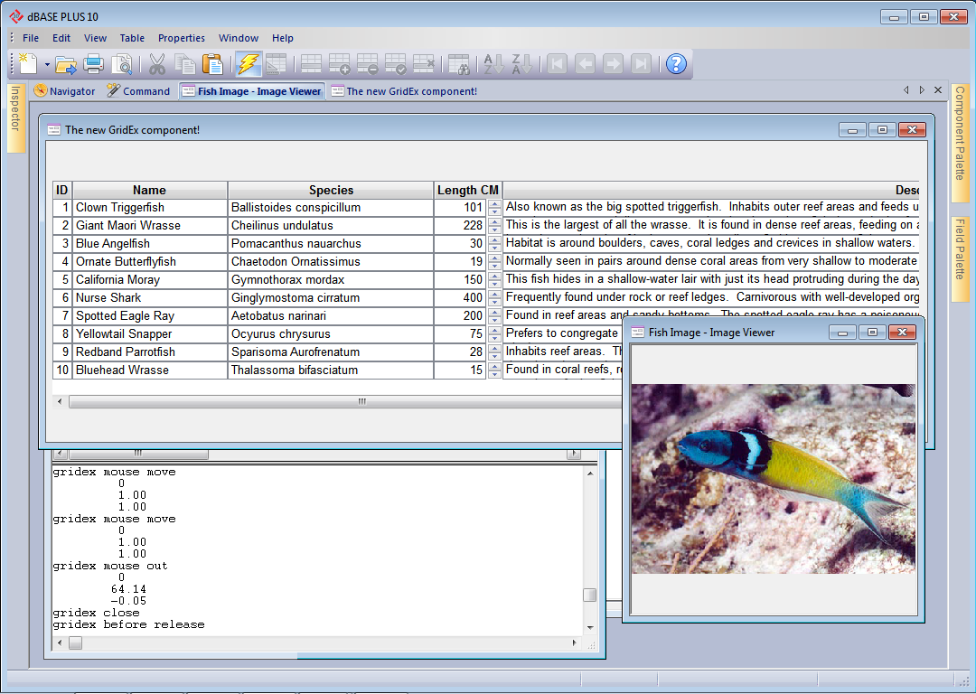Click the blue Help question mark icon
Image resolution: width=976 pixels, height=694 pixels.
tap(676, 63)
